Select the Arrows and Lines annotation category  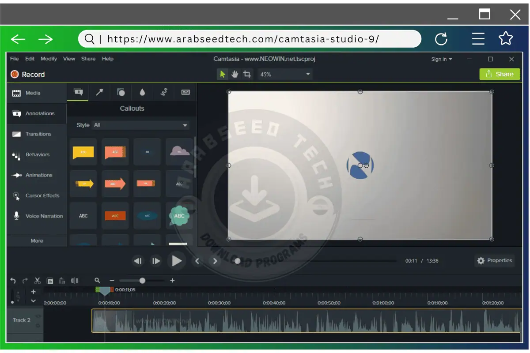99,93
